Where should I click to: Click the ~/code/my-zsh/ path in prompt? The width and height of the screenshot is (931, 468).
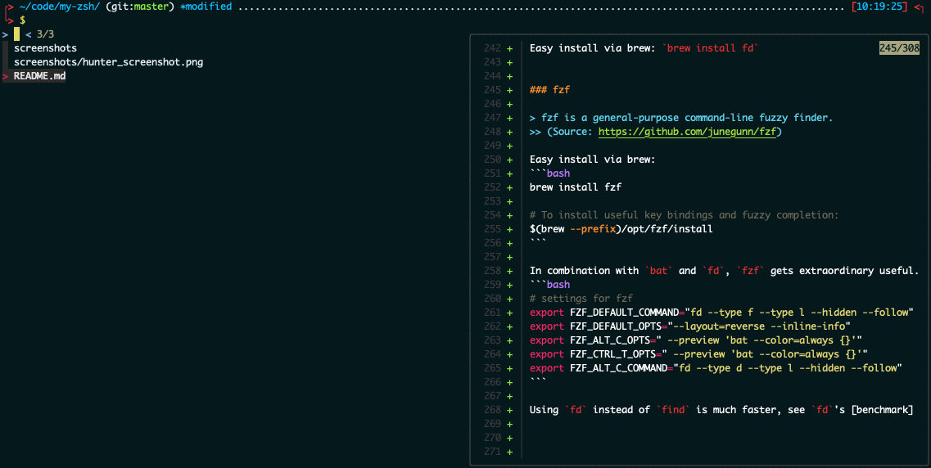point(60,7)
